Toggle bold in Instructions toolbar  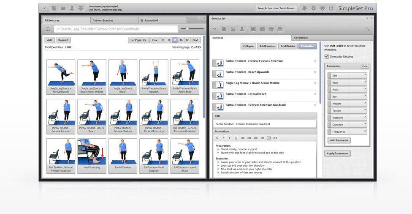pyautogui.click(x=217, y=138)
